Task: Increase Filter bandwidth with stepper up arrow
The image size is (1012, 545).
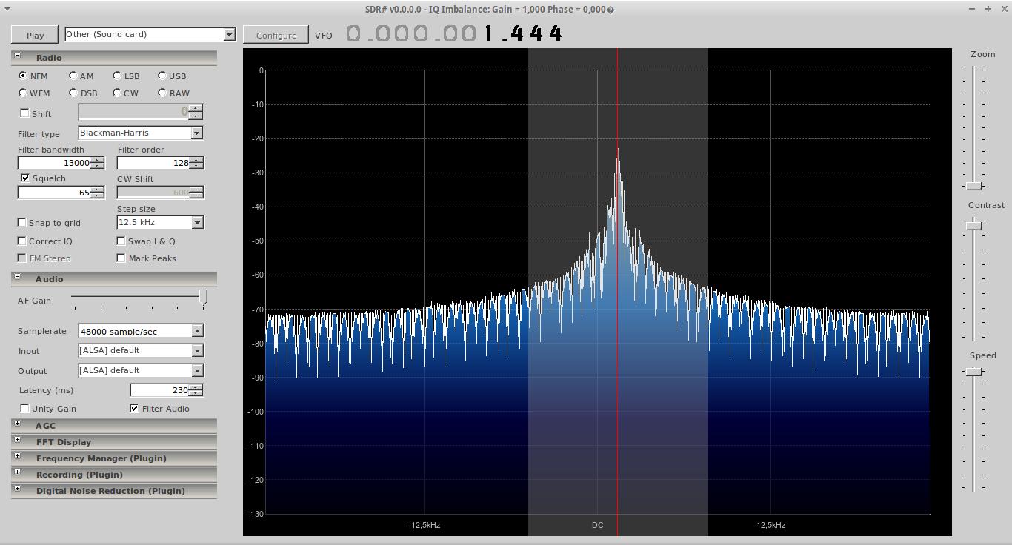Action: tap(97, 160)
